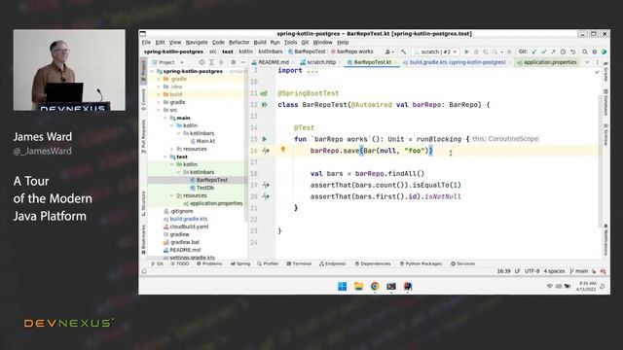The image size is (623, 350).
Task: Open File Explorer from taskbar
Action: pyautogui.click(x=358, y=287)
